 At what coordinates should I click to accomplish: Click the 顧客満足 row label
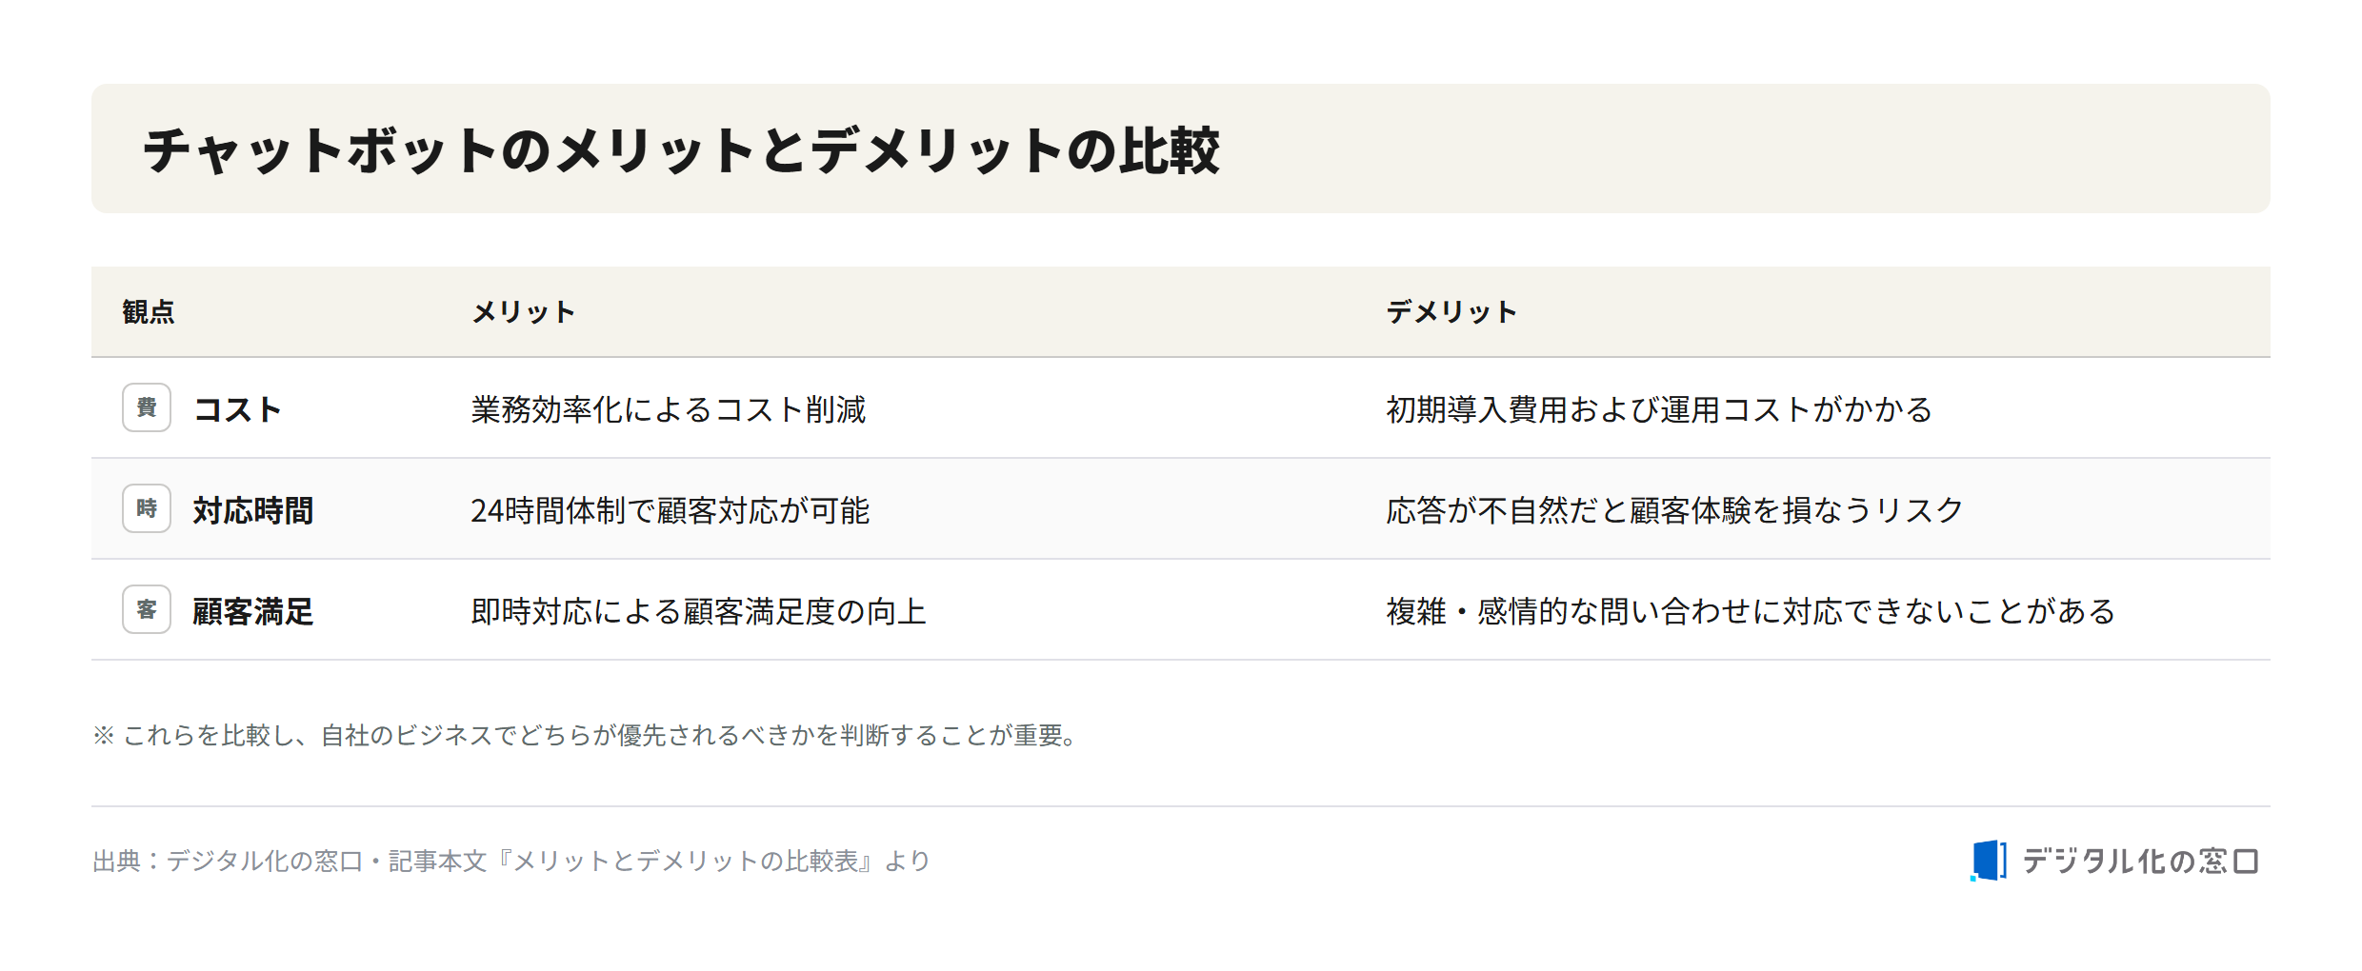click(253, 611)
